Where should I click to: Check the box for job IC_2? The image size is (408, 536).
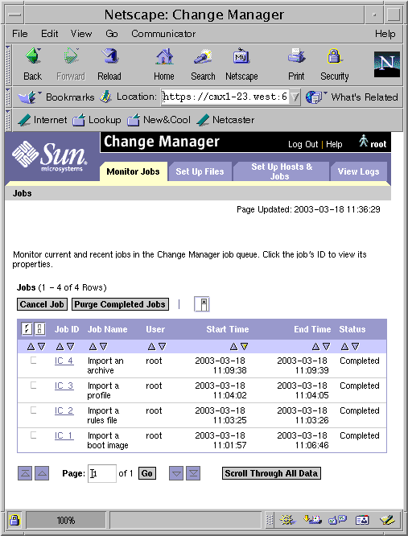33,410
